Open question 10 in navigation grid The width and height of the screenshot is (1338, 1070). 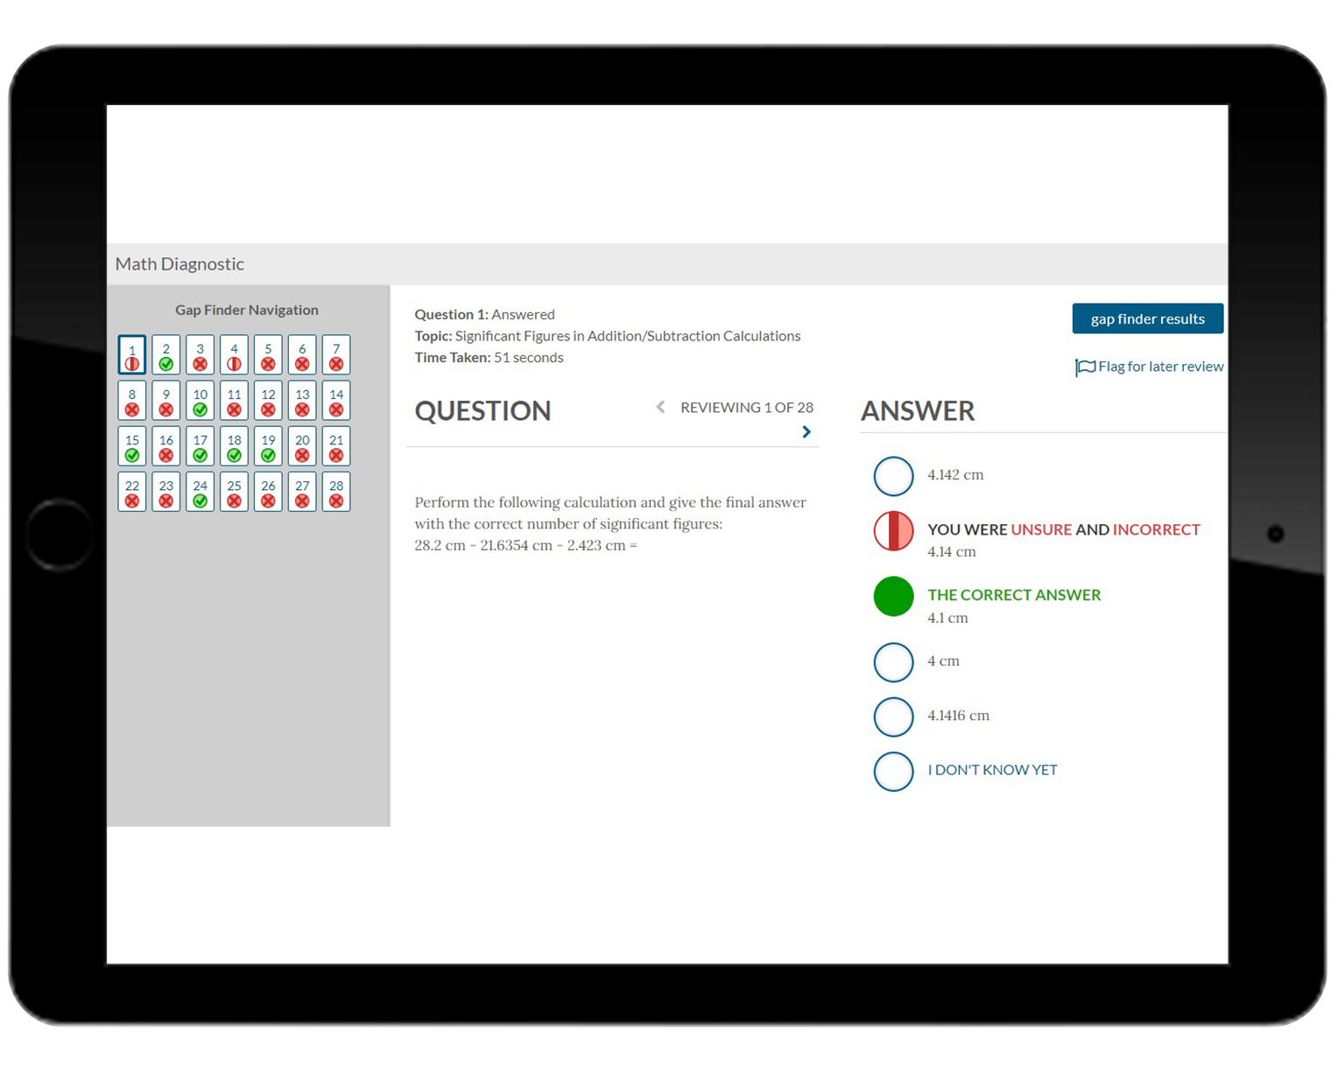click(201, 401)
